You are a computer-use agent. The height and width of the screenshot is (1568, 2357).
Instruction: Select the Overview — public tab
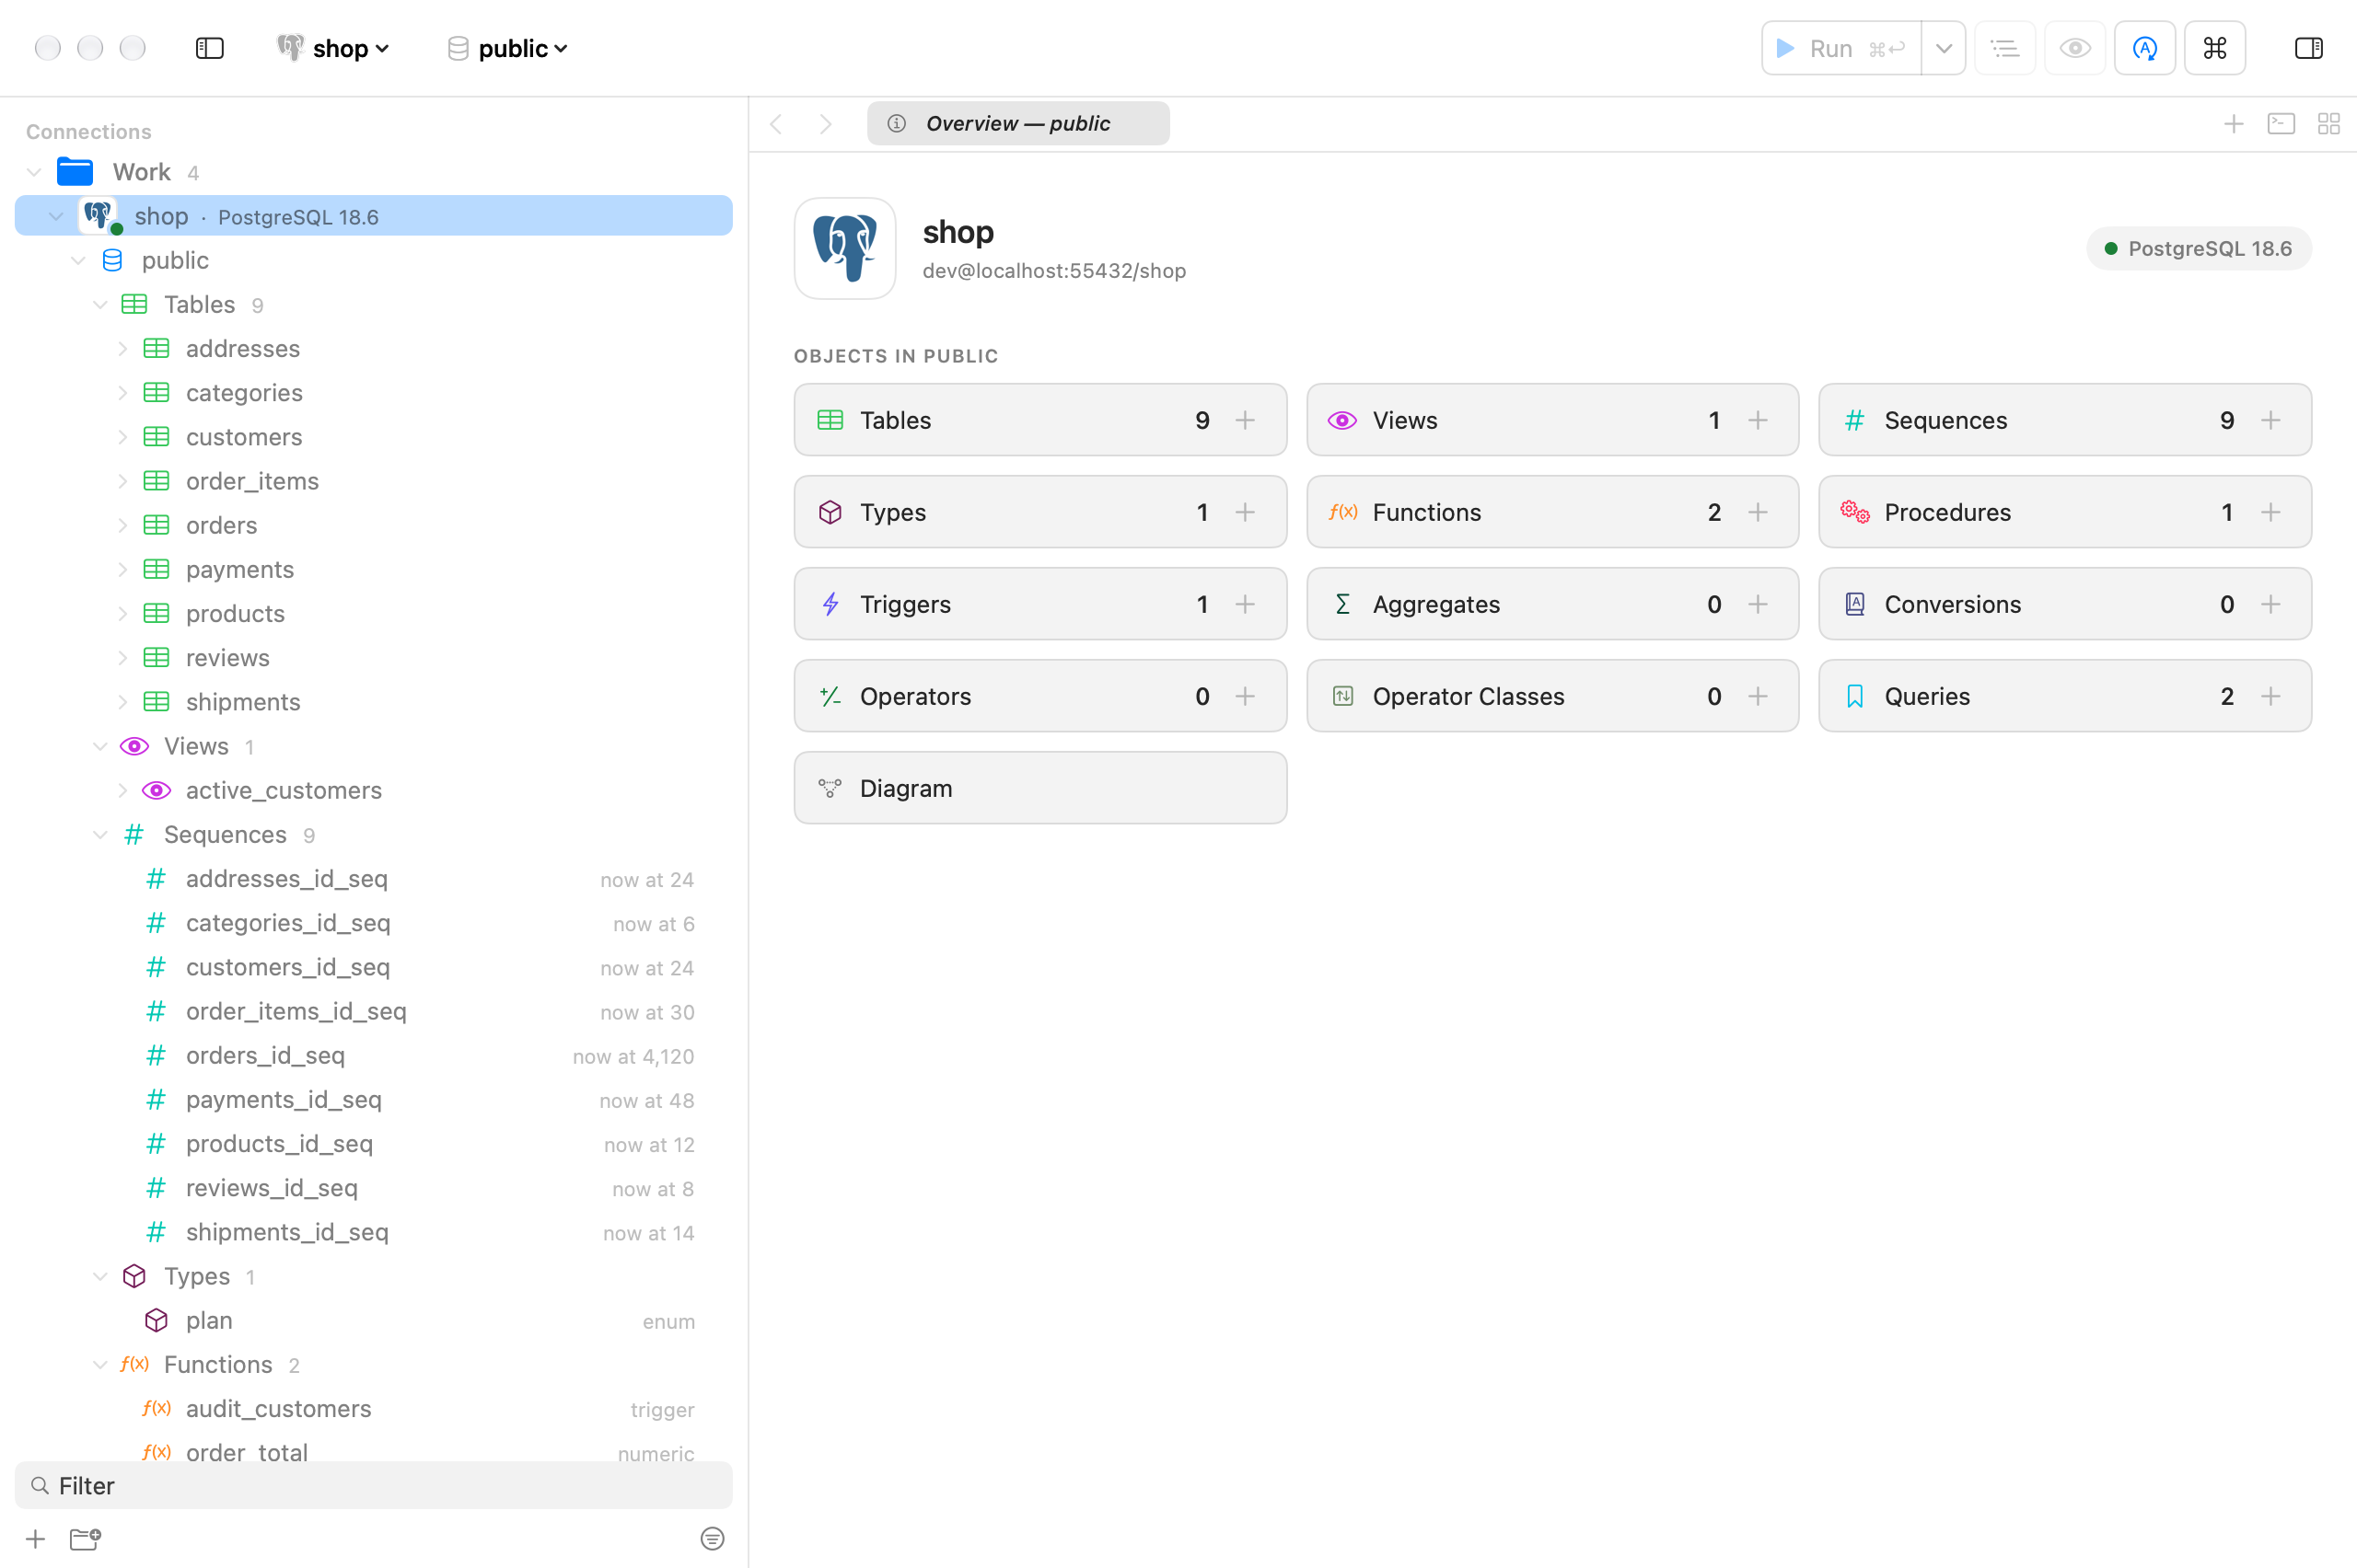pos(1017,123)
